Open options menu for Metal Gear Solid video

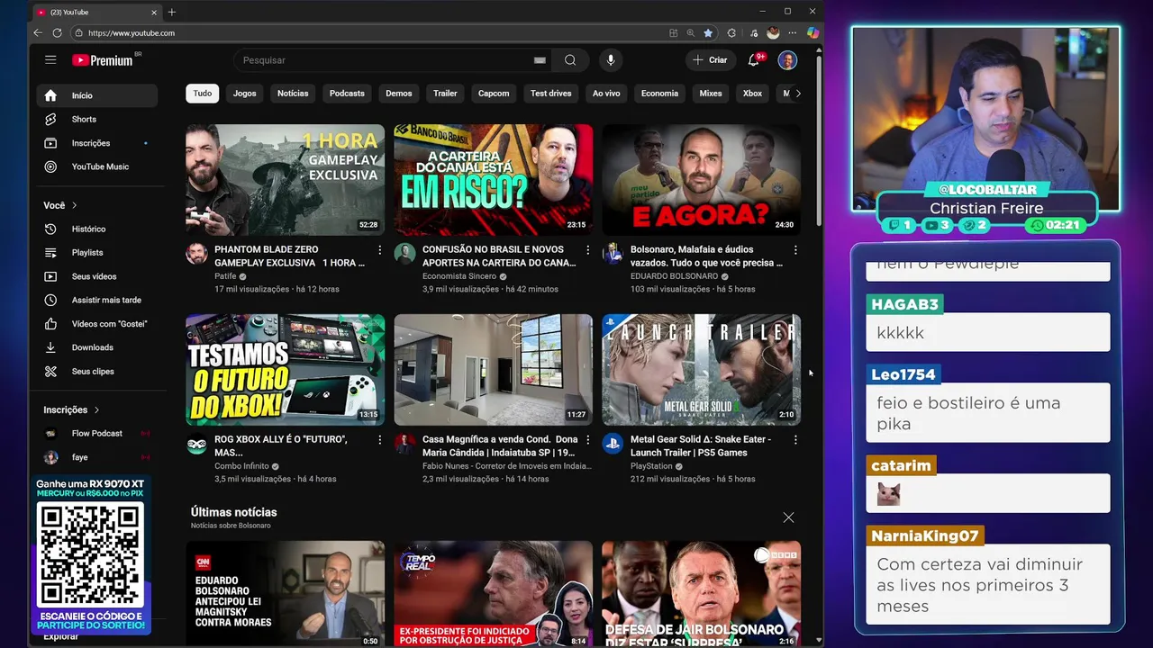coord(795,440)
